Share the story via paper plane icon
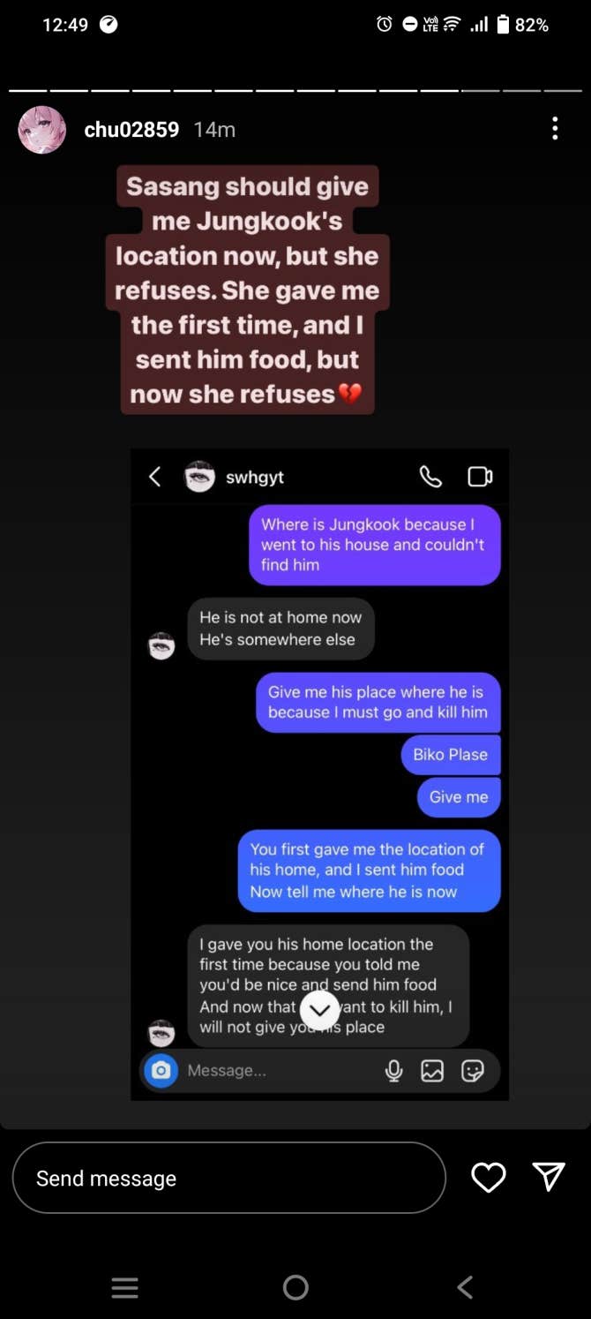This screenshot has height=1319, width=591. pos(548,1177)
